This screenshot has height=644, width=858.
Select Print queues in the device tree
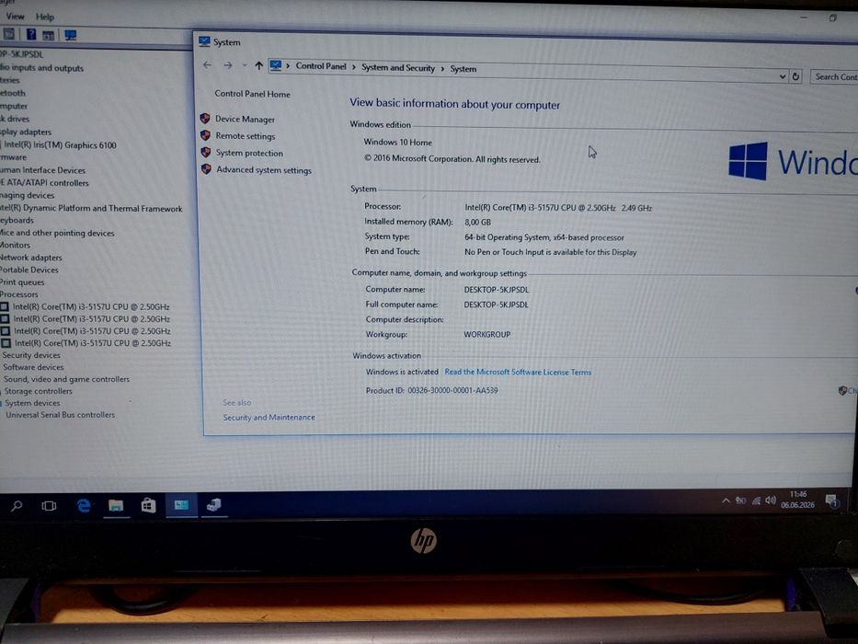pos(22,282)
